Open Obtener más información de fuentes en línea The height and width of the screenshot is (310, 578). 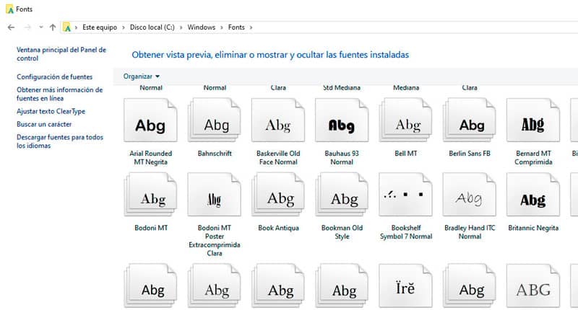pos(60,94)
